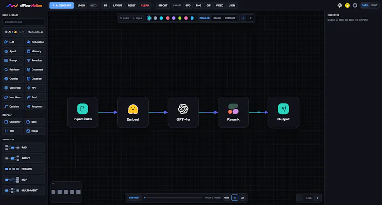This screenshot has width=382, height=205.
Task: Select the straight edge line style
Action: (243, 18)
